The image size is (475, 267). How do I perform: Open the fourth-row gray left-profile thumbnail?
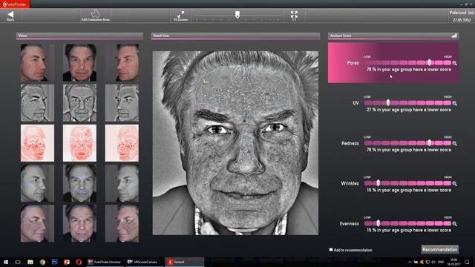click(37, 183)
